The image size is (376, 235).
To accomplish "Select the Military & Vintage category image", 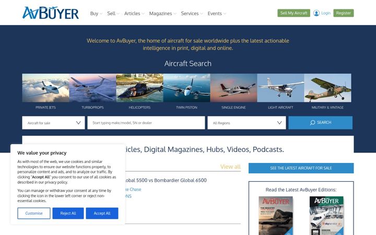I will coord(327,88).
